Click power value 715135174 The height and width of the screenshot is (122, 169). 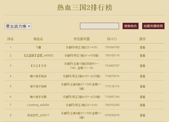tap(112, 87)
